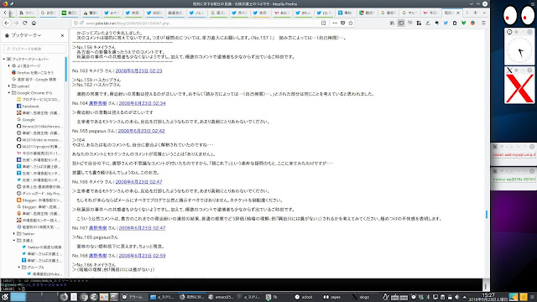Toggle reader view icon in address bar
The image size is (537, 302).
tap(323, 23)
